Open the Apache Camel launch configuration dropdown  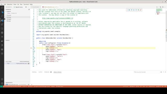[x=20, y=7]
